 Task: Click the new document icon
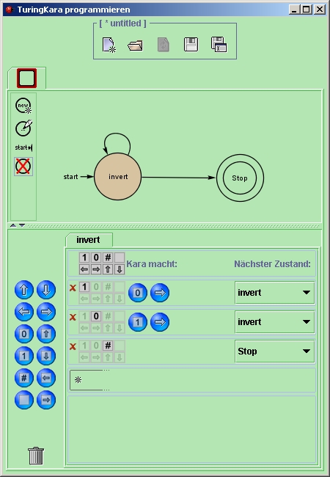[109, 45]
